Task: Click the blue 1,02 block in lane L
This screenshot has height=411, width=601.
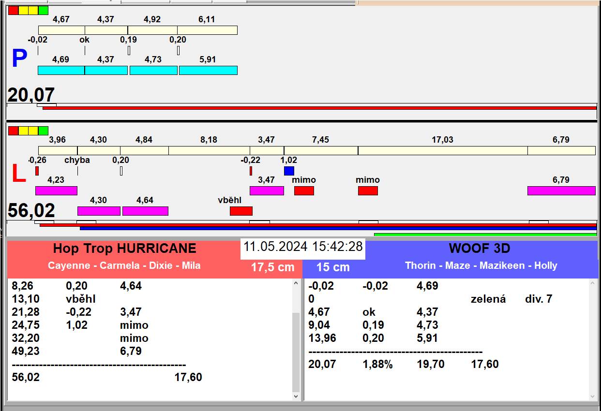Action: tap(289, 171)
